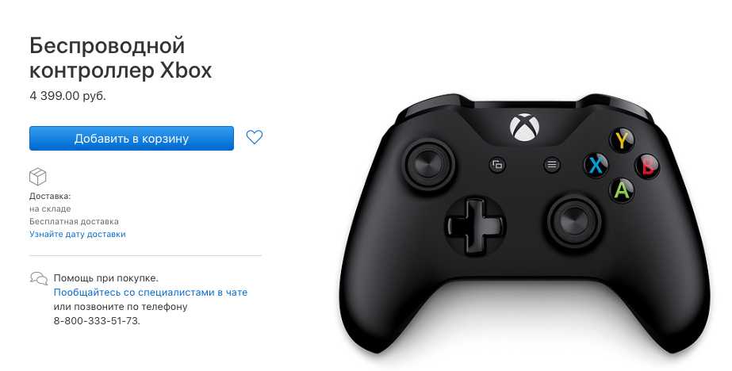
Task: Click the phone number 8-800-333-51-73
Action: click(97, 321)
